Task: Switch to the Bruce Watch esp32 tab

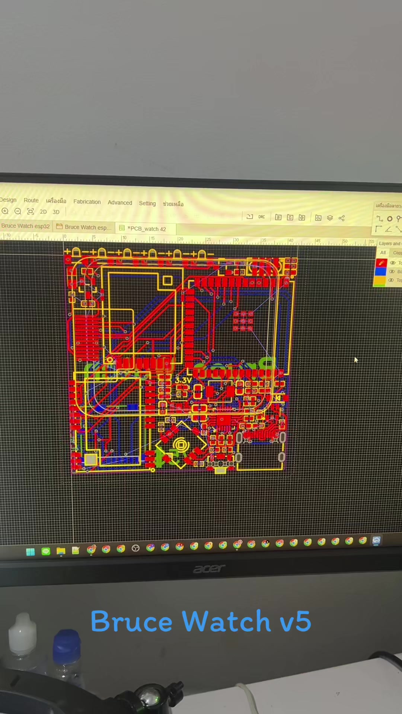Action: tap(25, 226)
